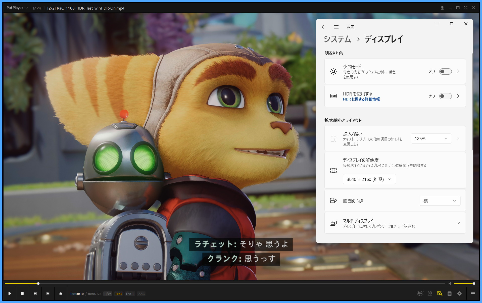The image size is (482, 303).
Task: Go back in the Settings window
Action: [324, 27]
